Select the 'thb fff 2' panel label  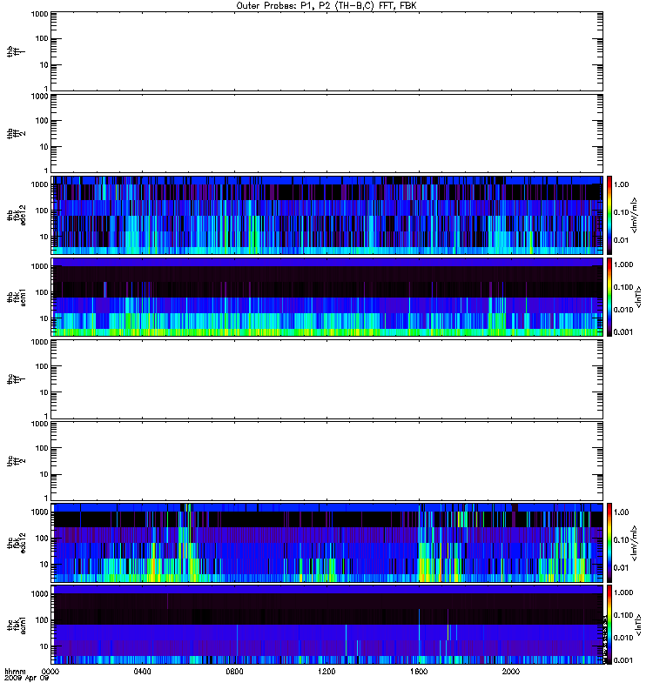16,133
